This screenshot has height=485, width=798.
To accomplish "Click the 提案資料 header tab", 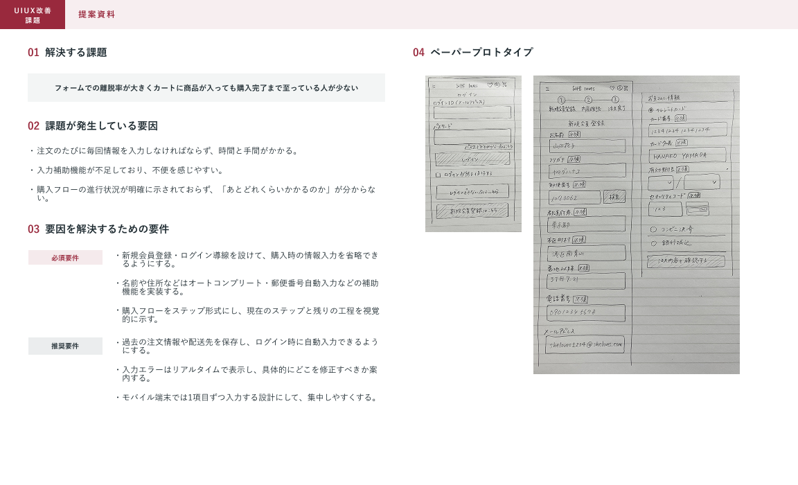I will pos(96,15).
